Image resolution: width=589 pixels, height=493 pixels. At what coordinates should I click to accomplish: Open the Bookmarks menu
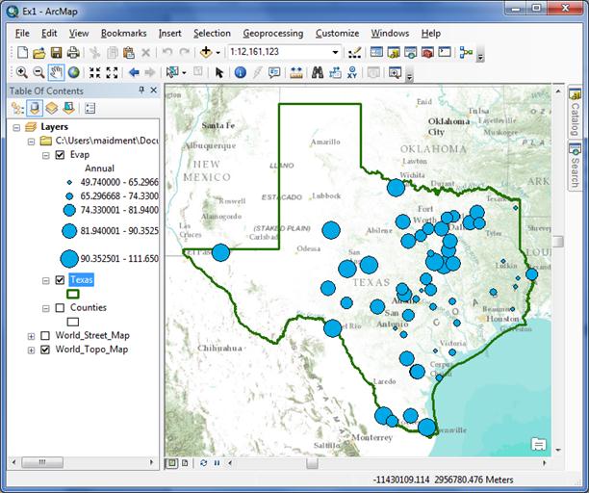point(123,33)
